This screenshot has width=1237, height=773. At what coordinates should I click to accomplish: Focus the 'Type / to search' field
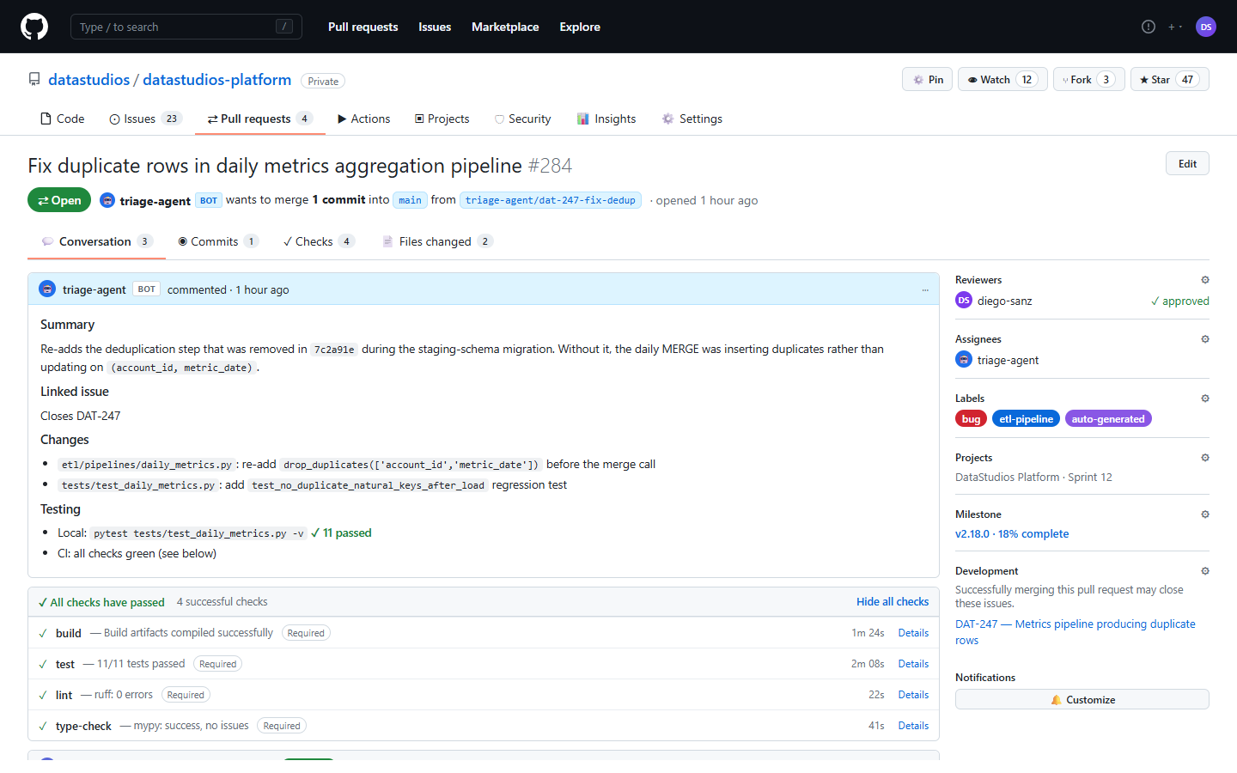click(186, 27)
